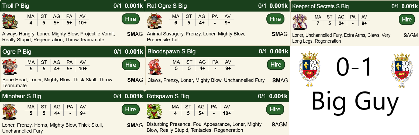Hire the Keeper of Secrets

[x=407, y=20]
